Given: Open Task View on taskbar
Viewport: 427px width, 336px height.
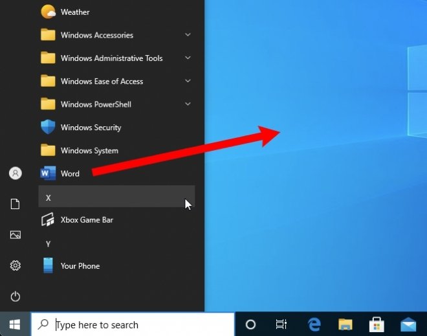Looking at the screenshot, I should tap(281, 324).
